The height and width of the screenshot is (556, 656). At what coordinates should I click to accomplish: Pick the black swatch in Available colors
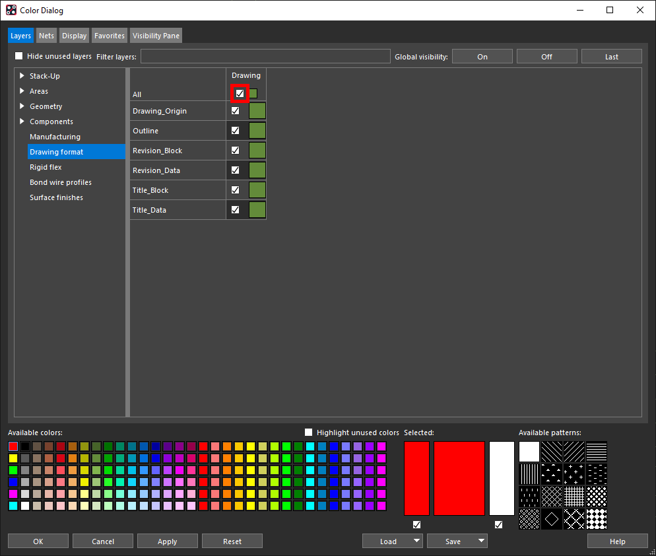(25, 446)
